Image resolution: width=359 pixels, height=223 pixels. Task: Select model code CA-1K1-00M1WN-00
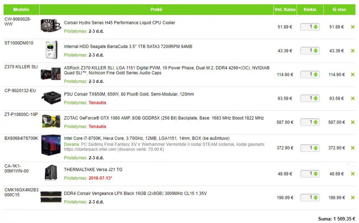(x=17, y=169)
